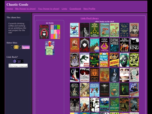Click the gray statue ghost book cover
Screen dimensions: 152x114
coord(85,30)
